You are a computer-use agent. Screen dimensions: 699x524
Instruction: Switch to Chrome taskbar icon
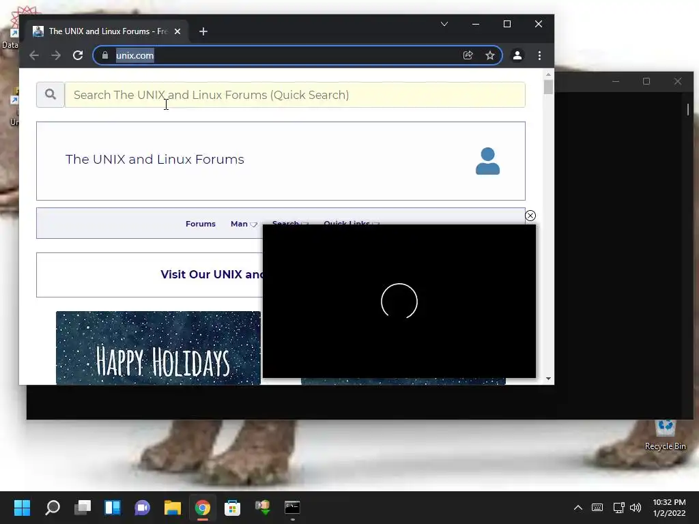point(202,508)
